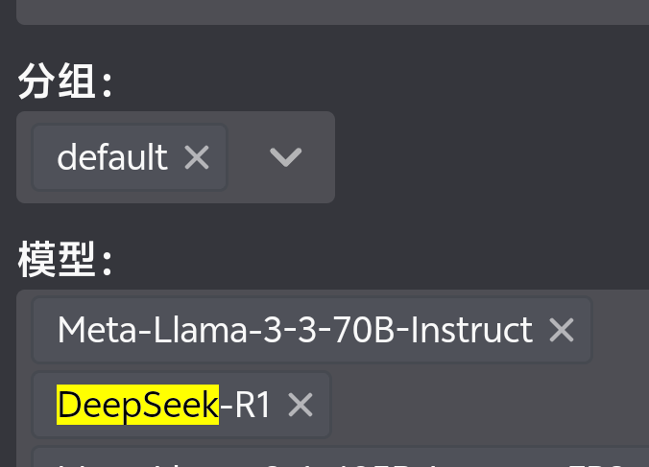Remove the default group tag
Screen dimensions: 649x467
click(x=197, y=157)
